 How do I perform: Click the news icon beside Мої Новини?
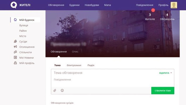pyautogui.click(x=15, y=57)
